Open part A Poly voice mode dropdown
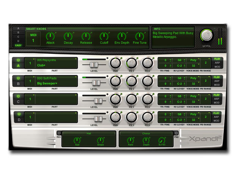The image size is (235, 176). coord(194,60)
